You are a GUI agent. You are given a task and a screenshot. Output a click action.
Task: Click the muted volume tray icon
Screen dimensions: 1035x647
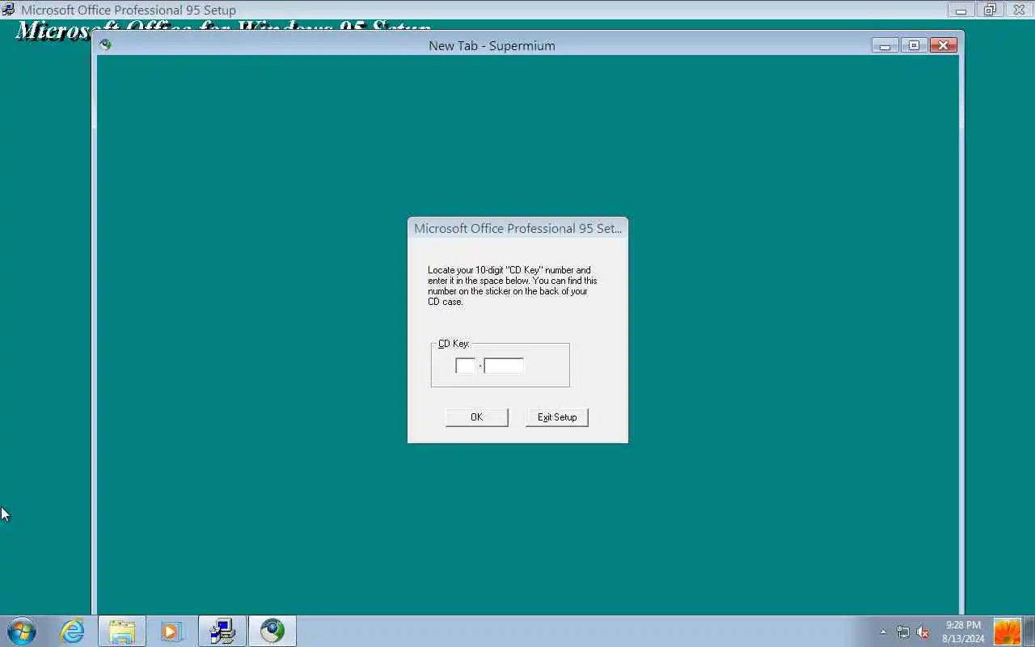[923, 632]
